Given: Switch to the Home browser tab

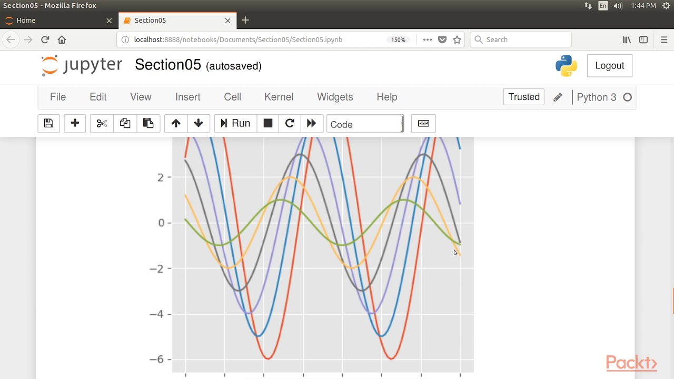Looking at the screenshot, I should point(58,21).
